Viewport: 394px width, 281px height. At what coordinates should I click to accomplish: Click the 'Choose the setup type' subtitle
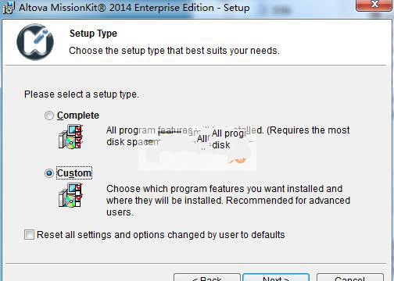[174, 51]
